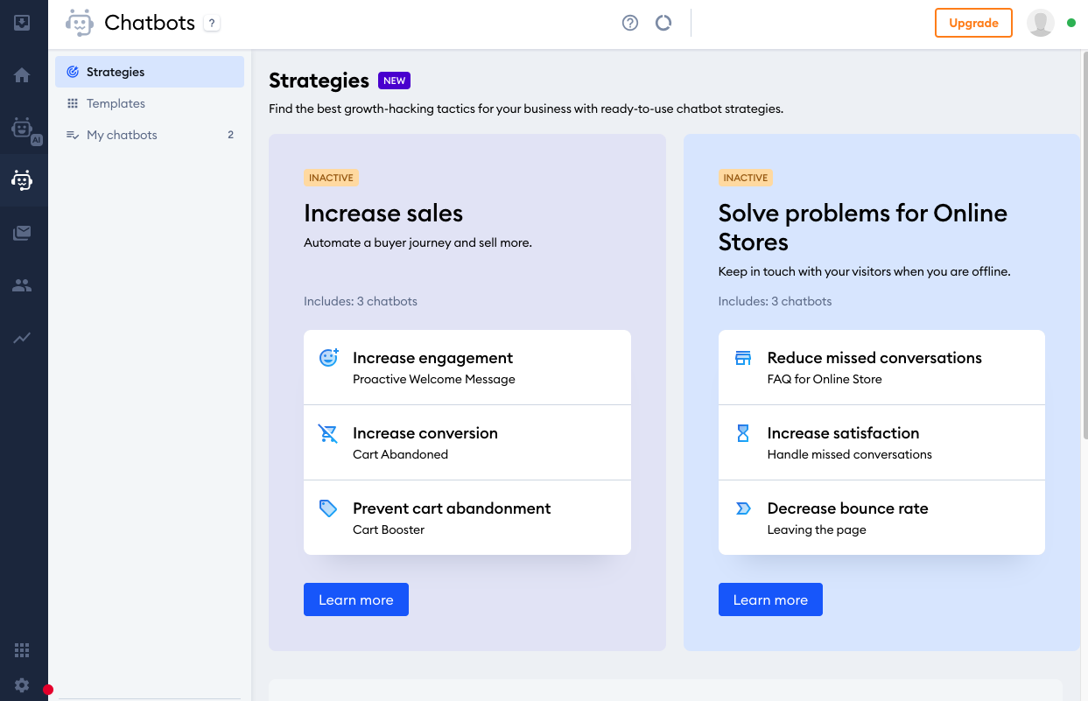Click the My chatbots count 2

point(231,135)
